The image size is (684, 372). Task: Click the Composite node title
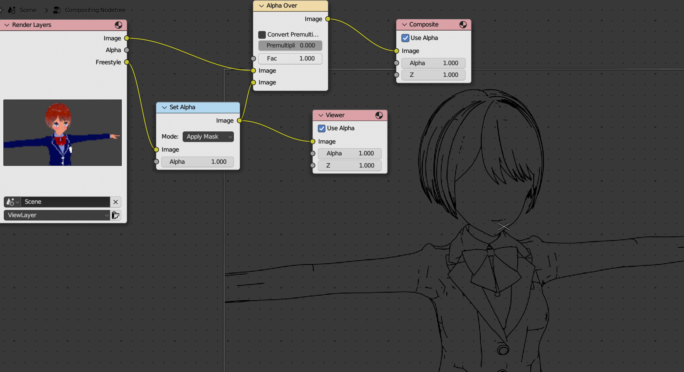point(424,24)
